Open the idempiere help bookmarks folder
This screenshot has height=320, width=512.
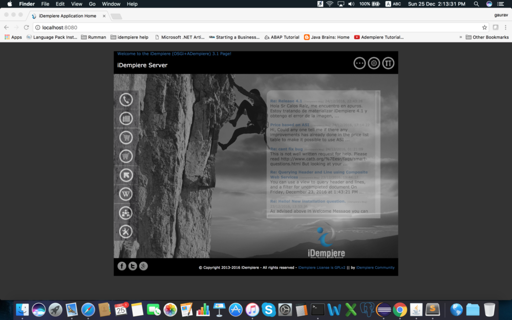pyautogui.click(x=130, y=37)
